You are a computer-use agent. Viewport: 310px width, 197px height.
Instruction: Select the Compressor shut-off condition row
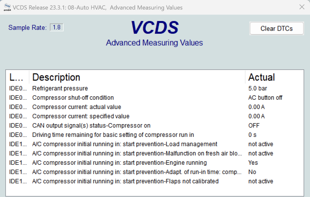click(155, 98)
